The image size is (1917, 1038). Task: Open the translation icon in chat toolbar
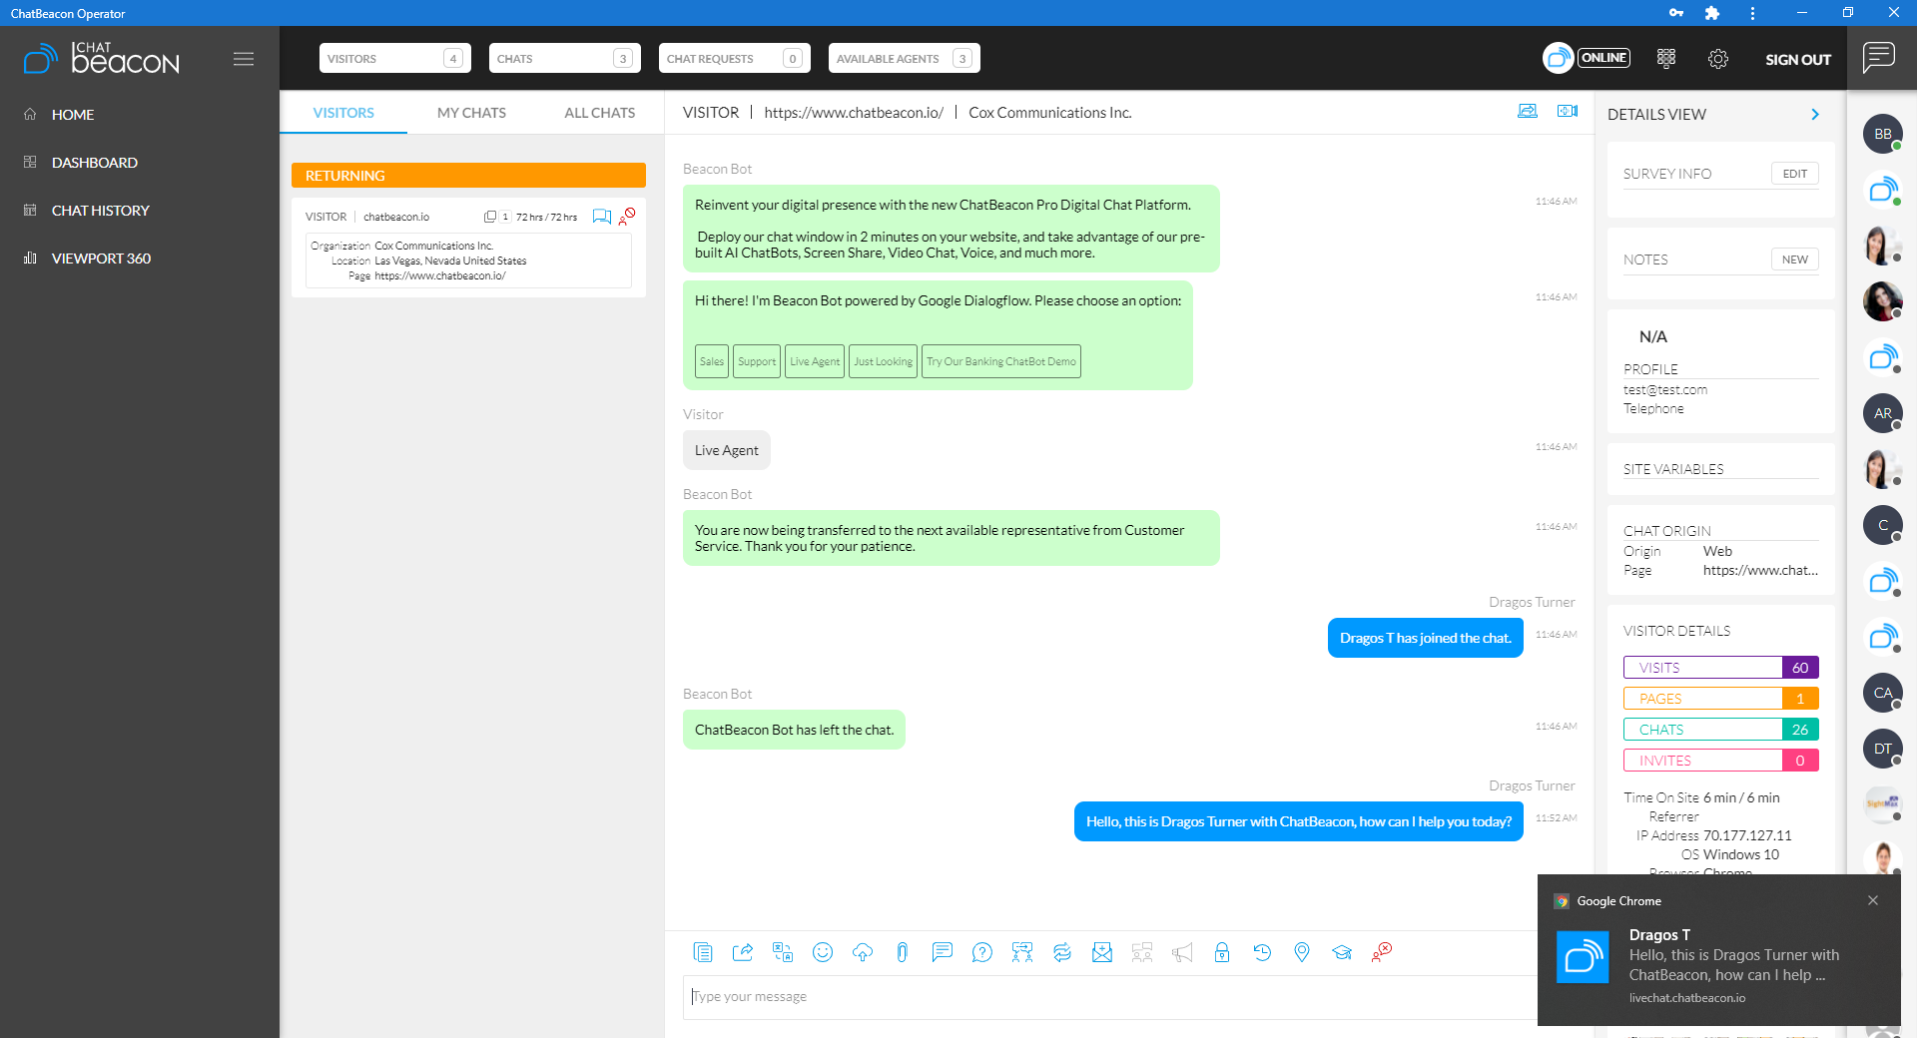click(783, 952)
